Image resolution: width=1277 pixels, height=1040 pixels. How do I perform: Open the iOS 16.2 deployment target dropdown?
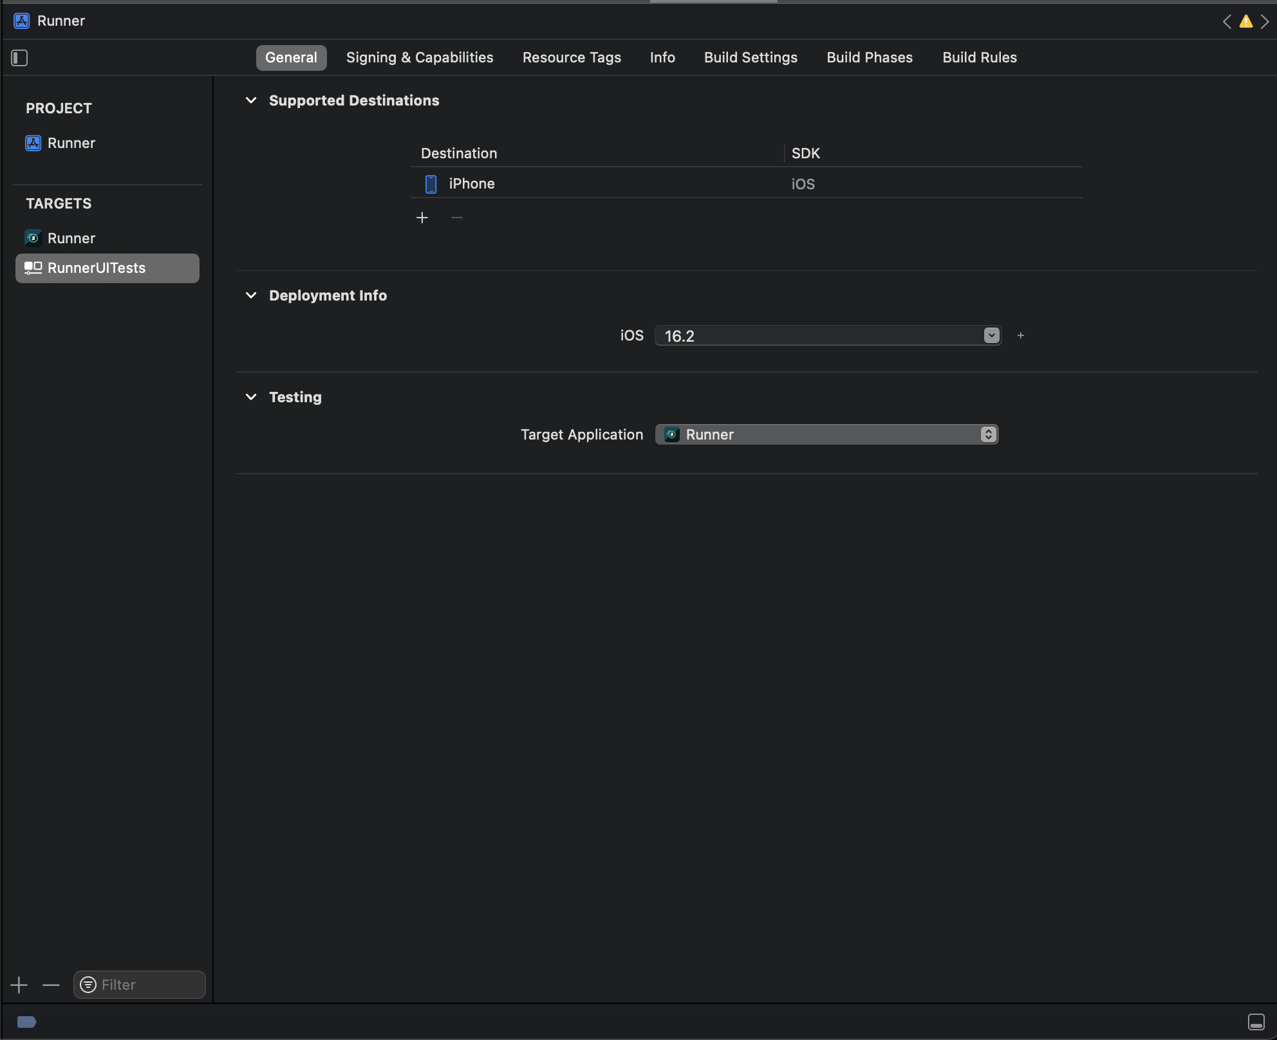tap(991, 335)
